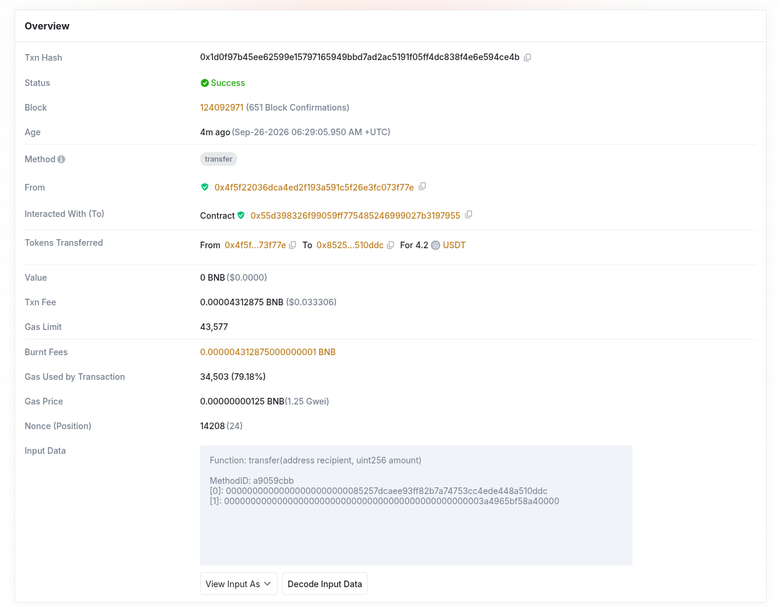Open block 124092971 link
The width and height of the screenshot is (781, 607).
[222, 108]
